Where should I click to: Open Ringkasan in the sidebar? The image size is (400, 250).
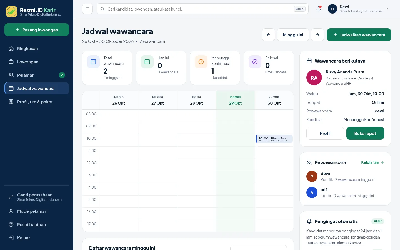click(37, 48)
